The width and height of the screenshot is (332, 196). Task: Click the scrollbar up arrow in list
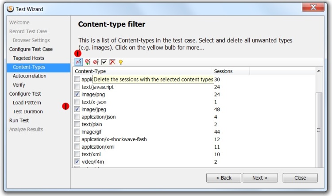[x=319, y=71]
